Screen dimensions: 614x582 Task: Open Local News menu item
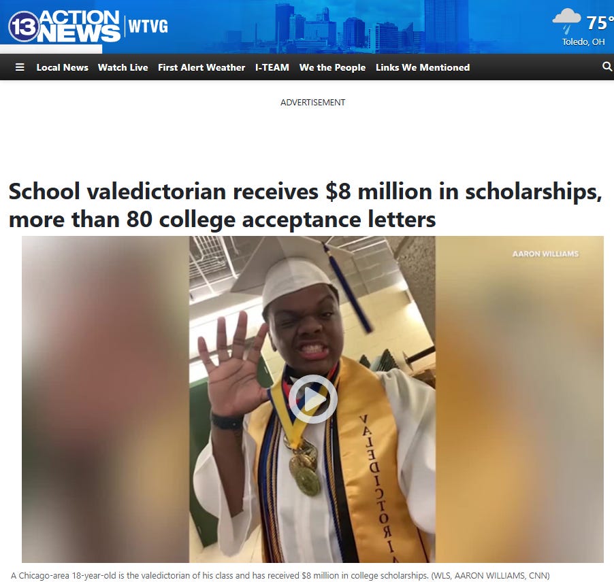tap(62, 67)
